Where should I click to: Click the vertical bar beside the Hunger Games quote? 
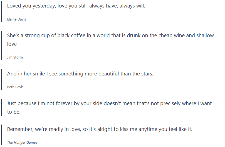pyautogui.click(x=1, y=135)
